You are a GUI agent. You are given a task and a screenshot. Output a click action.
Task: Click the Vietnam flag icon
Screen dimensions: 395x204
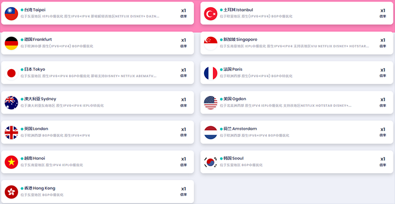(12, 162)
